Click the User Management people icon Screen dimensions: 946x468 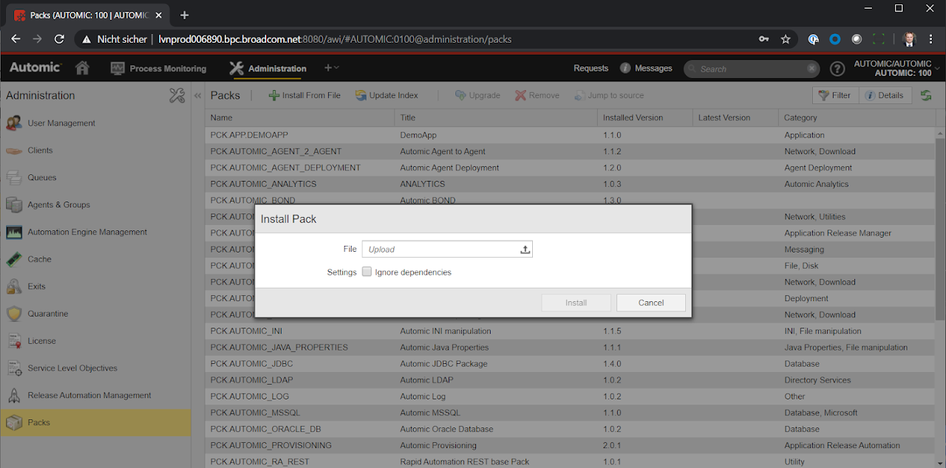[x=14, y=123]
